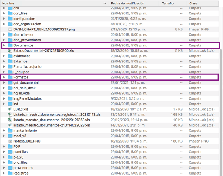Click the Documentos folder icon
The height and width of the screenshot is (176, 223).
pyautogui.click(x=10, y=45)
